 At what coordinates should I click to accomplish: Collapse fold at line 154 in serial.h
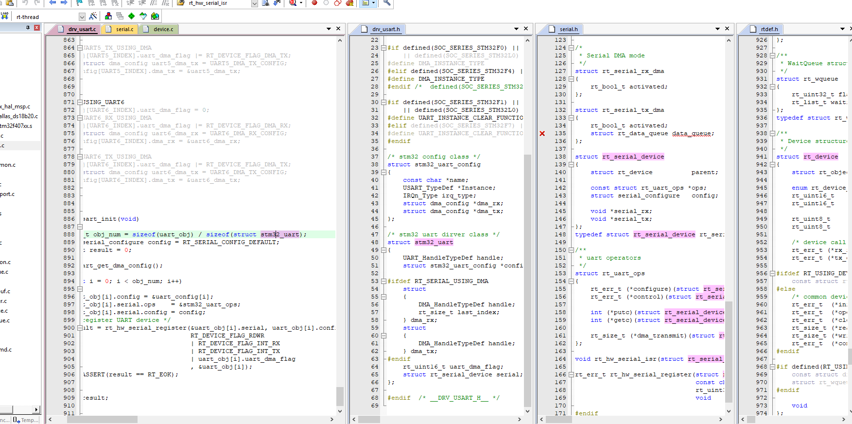point(571,281)
